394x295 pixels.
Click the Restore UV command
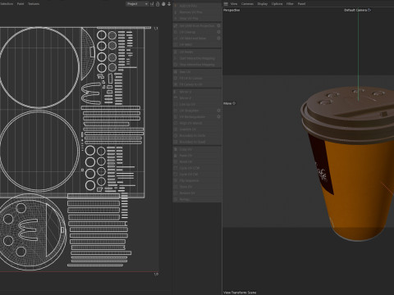(197, 193)
